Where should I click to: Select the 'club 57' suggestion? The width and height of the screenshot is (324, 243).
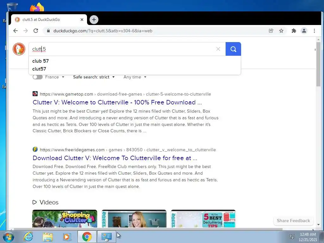click(x=135, y=61)
